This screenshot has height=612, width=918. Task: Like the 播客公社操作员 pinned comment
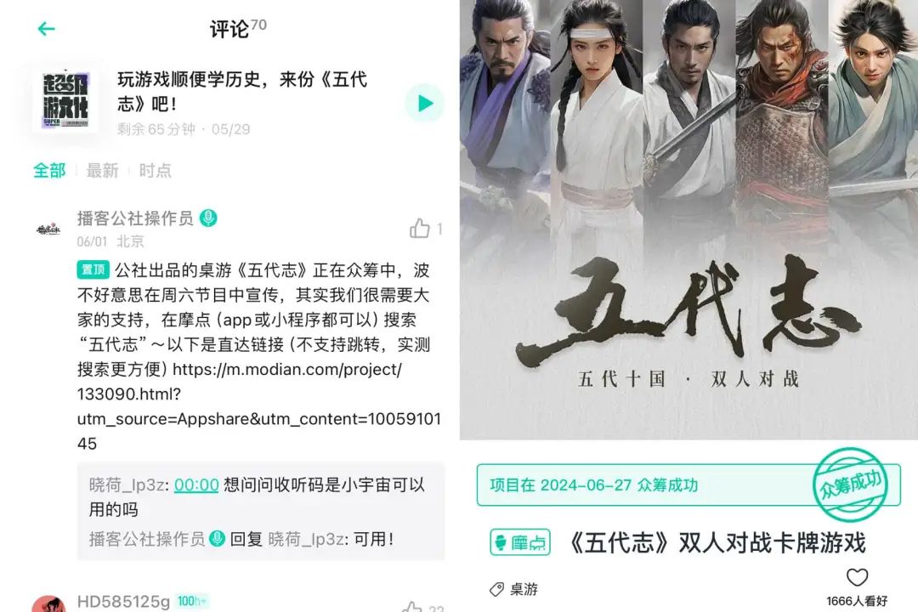[420, 228]
